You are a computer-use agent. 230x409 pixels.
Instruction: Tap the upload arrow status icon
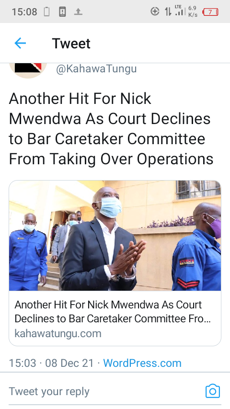click(x=78, y=12)
